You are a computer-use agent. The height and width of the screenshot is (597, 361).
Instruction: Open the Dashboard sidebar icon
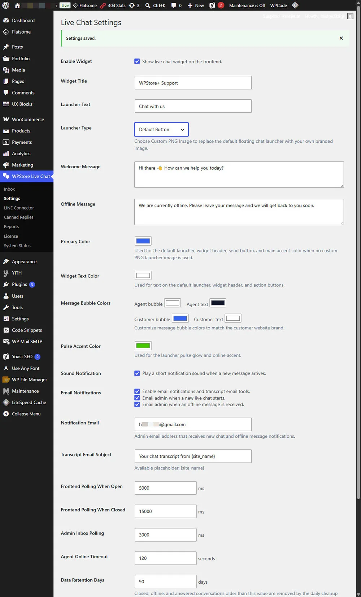6,21
